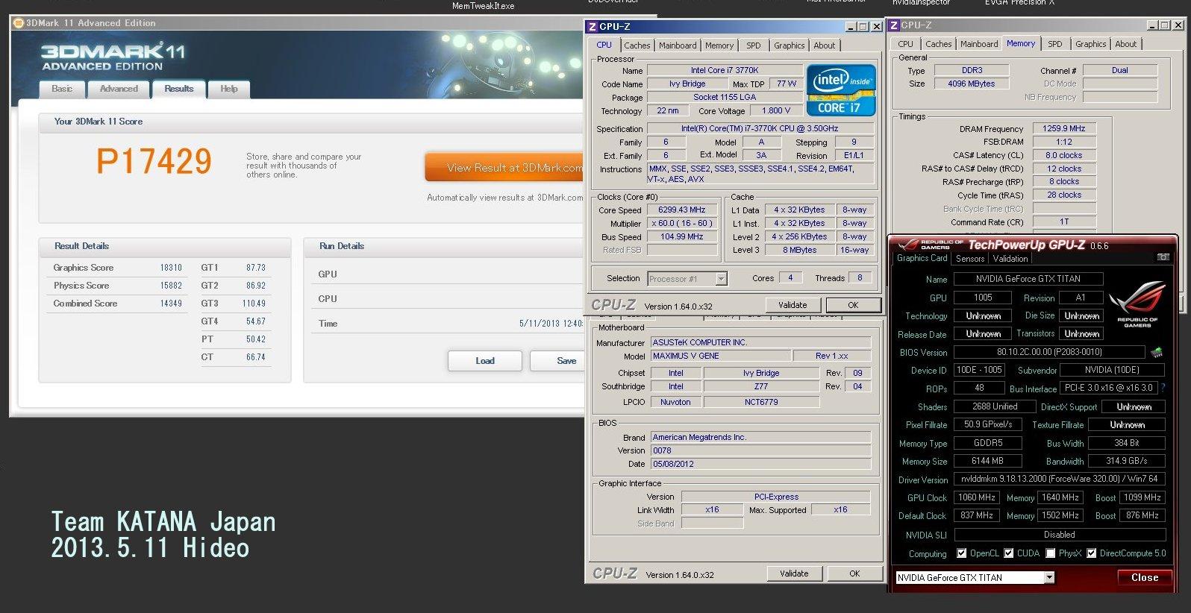Viewport: 1191px width, 613px height.
Task: Toggle the OpenCL checkbox in GPU-Z
Action: (963, 553)
